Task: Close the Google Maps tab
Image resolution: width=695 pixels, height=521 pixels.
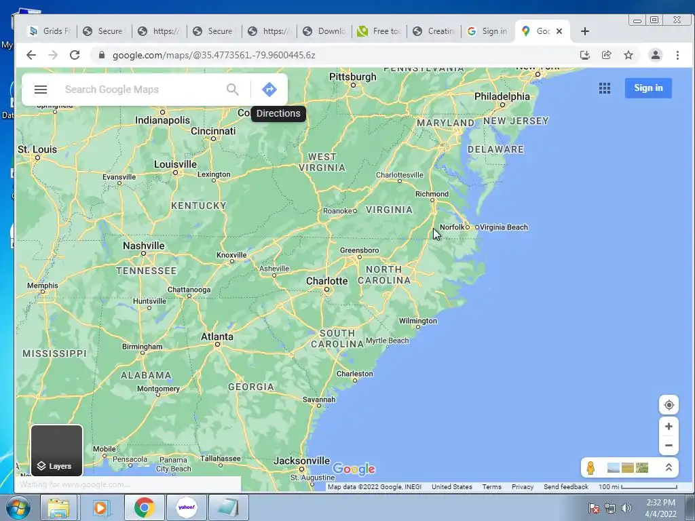Action: (559, 31)
